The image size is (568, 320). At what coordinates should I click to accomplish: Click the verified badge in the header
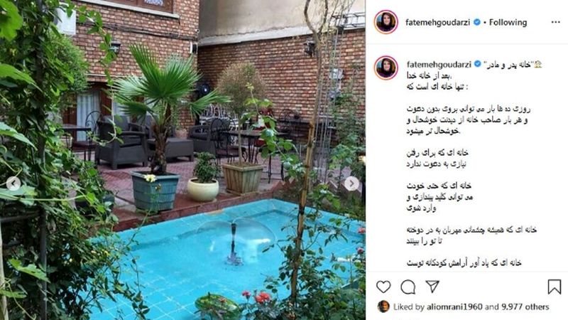click(477, 22)
